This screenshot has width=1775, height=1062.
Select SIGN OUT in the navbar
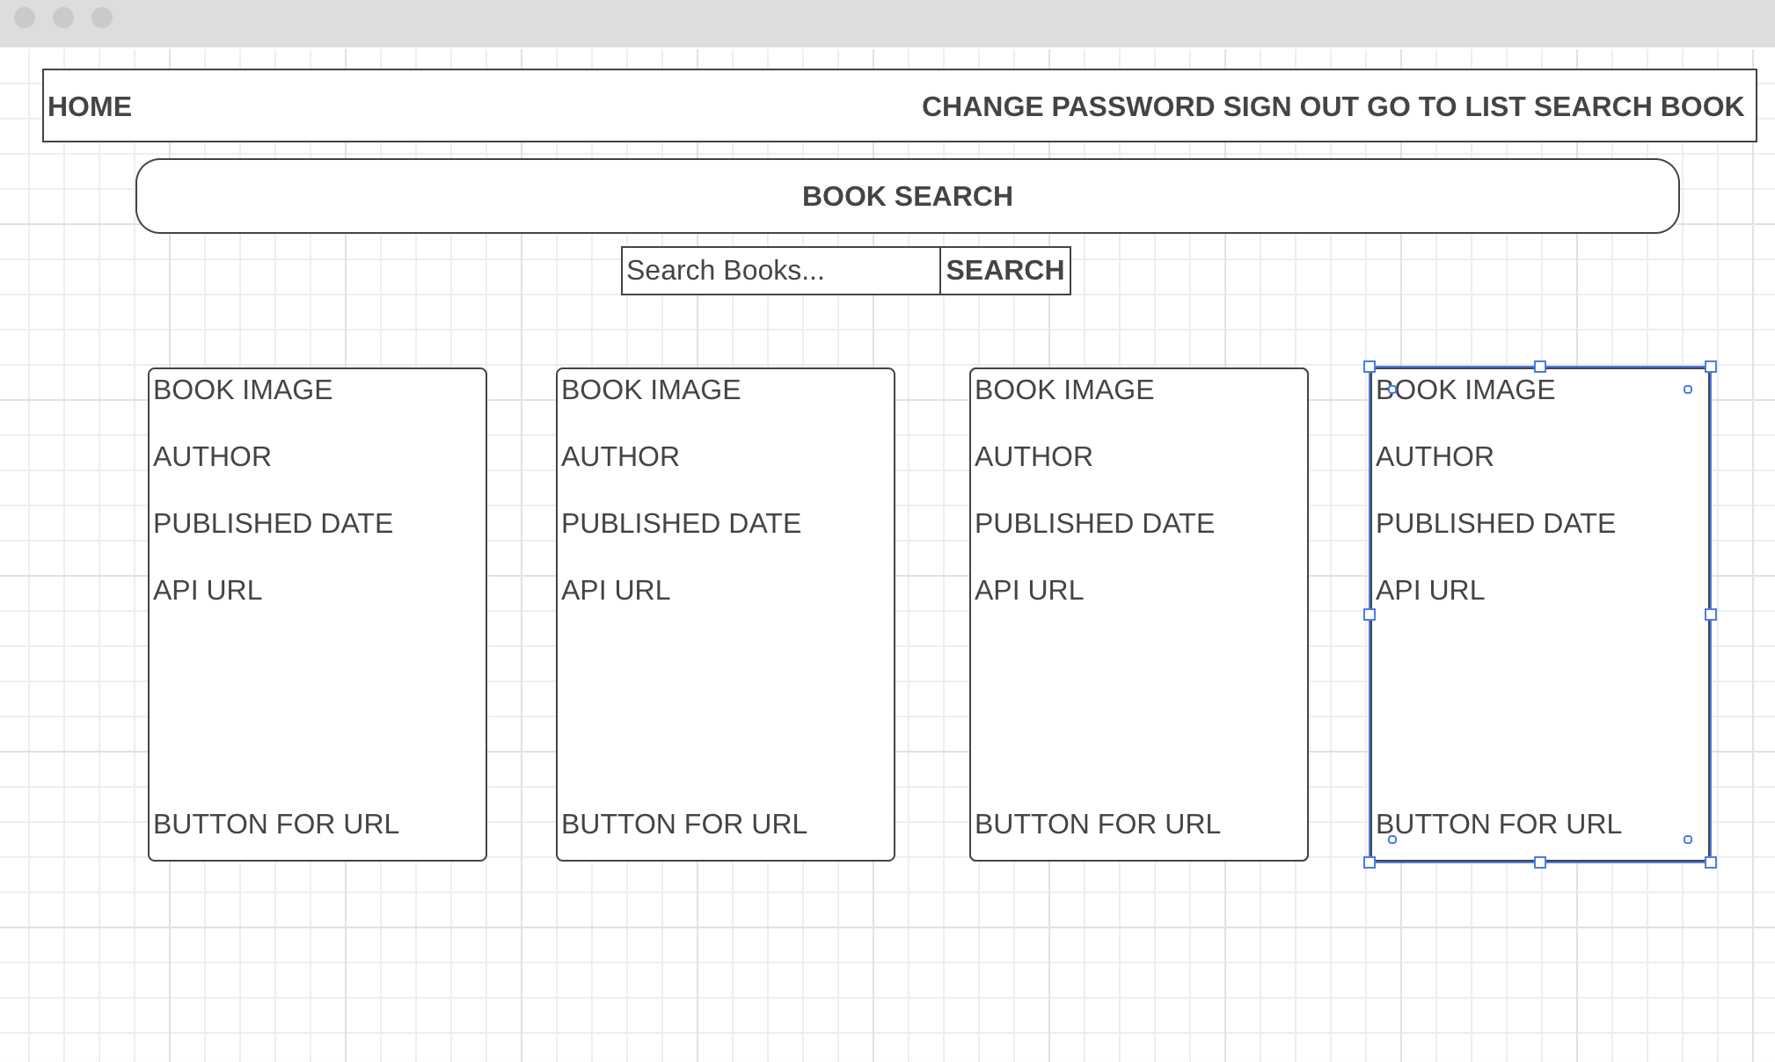(x=1290, y=106)
